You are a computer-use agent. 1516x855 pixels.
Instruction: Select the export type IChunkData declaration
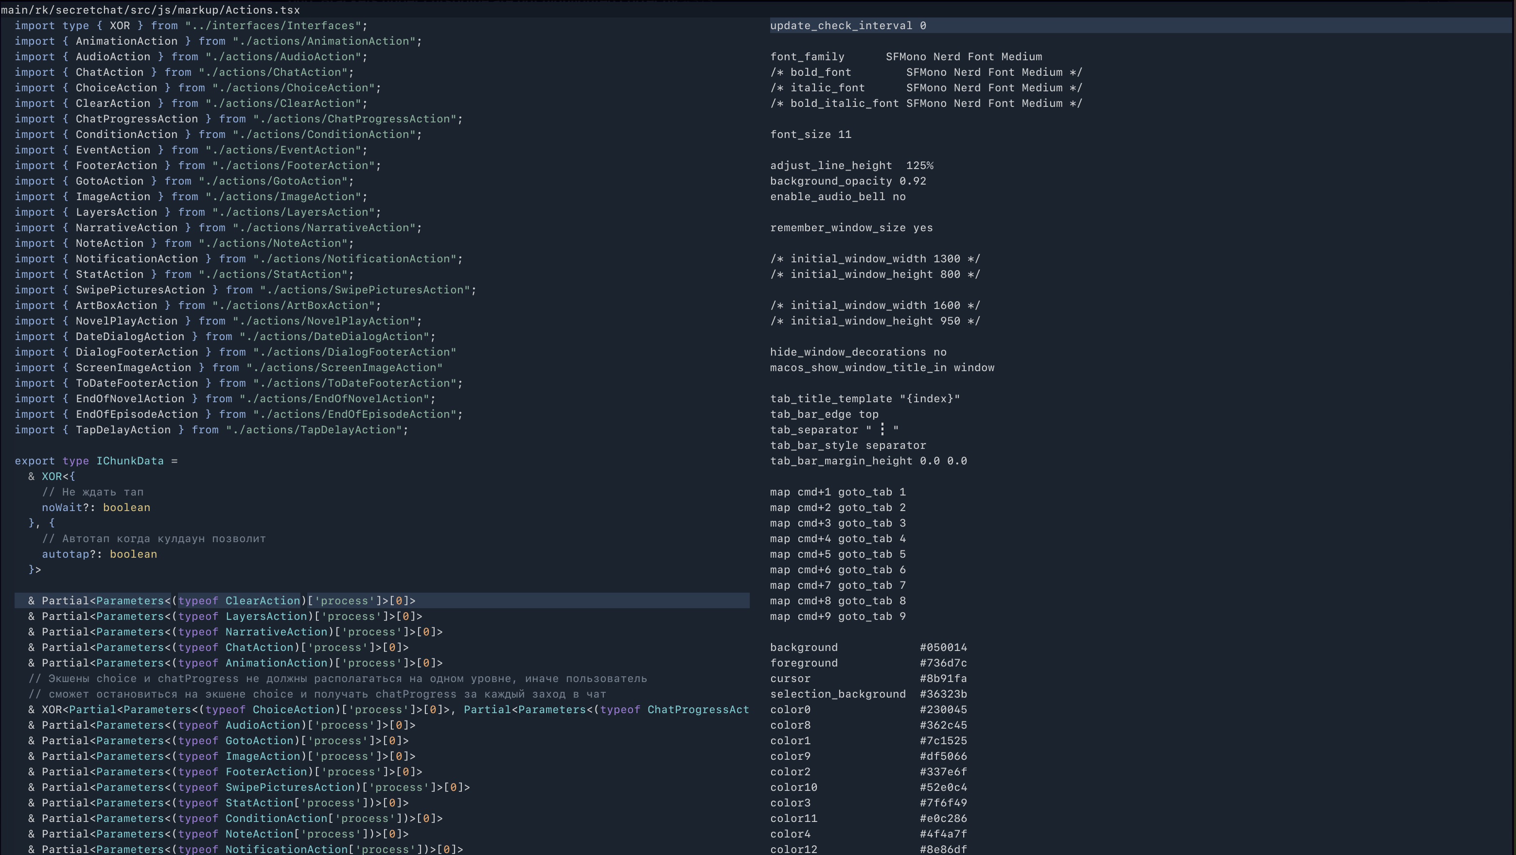(97, 461)
